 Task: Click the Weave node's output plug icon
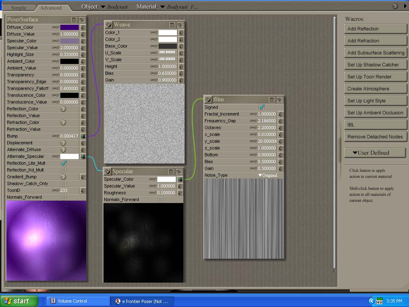(108, 25)
